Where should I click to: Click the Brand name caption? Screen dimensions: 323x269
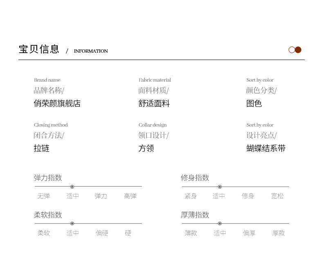47,80
